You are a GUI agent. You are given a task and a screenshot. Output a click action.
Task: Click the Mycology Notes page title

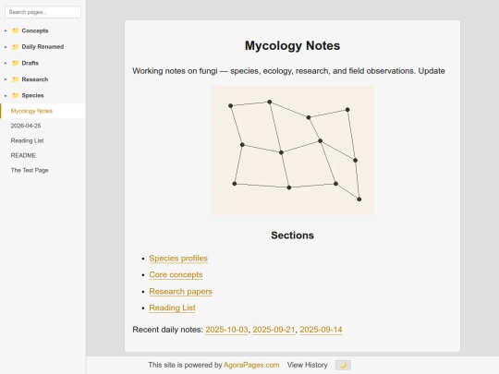coord(292,45)
